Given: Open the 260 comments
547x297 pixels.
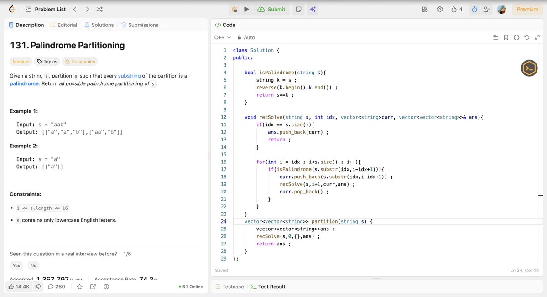Looking at the screenshot, I should [x=56, y=287].
